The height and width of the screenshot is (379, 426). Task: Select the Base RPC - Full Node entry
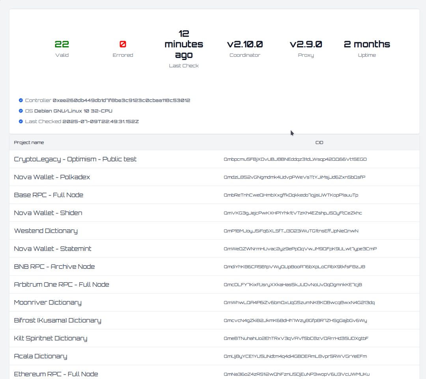[x=49, y=195]
